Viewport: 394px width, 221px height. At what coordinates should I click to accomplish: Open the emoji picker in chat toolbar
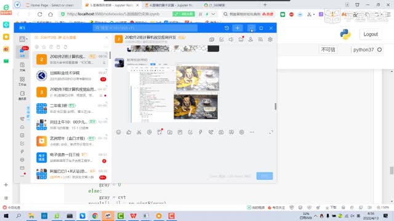click(118, 132)
